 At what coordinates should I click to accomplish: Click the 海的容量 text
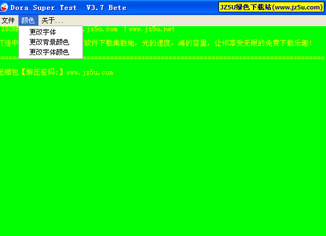click(192, 43)
